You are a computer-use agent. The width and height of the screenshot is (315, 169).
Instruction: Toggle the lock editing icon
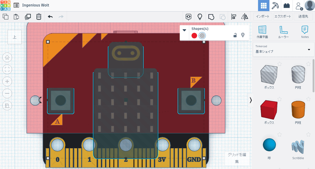(x=235, y=35)
